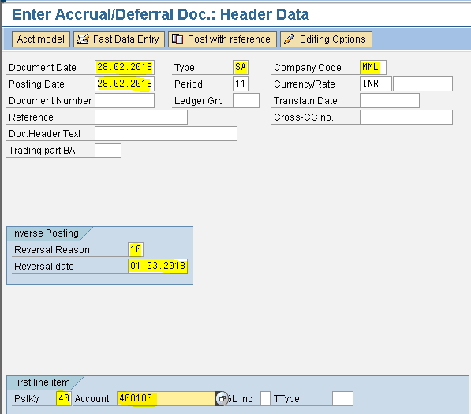Screen dimensions: 471x414
Task: Click the Doc.Header Text field
Action: tap(166, 133)
